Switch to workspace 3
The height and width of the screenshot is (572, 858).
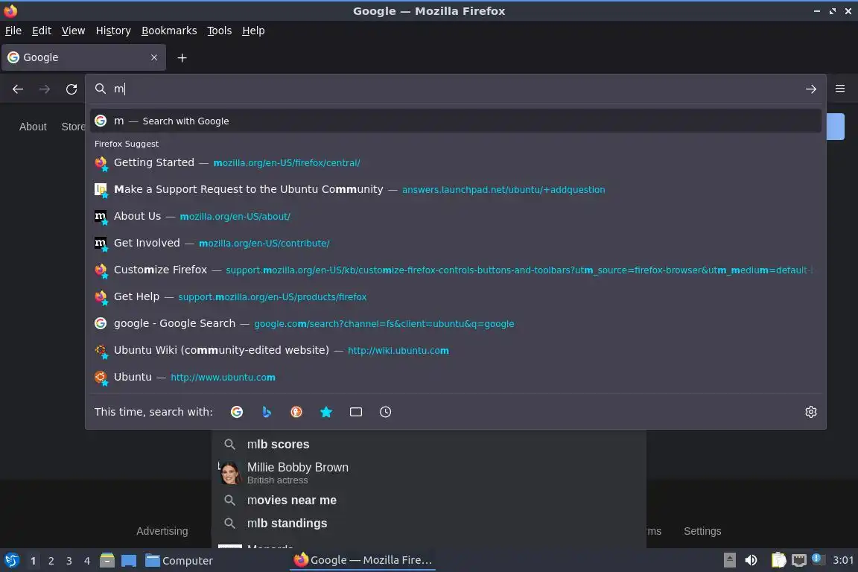69,561
